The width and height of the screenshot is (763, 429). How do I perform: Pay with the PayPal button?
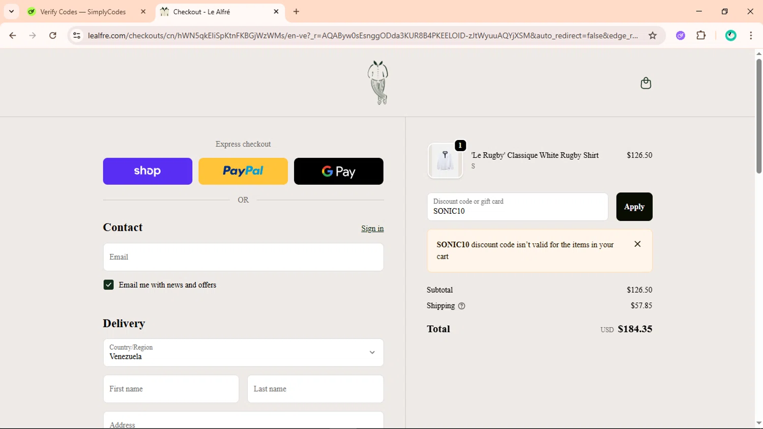click(243, 171)
